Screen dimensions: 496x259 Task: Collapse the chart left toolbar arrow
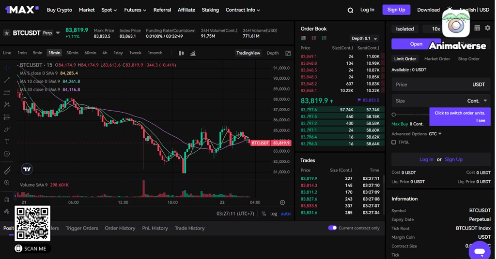pos(15,196)
